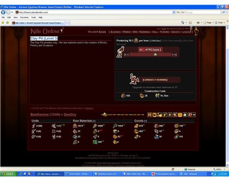Open the Favorites menu
Image resolution: width=229 pixels, height=178 pixels.
click(24, 18)
